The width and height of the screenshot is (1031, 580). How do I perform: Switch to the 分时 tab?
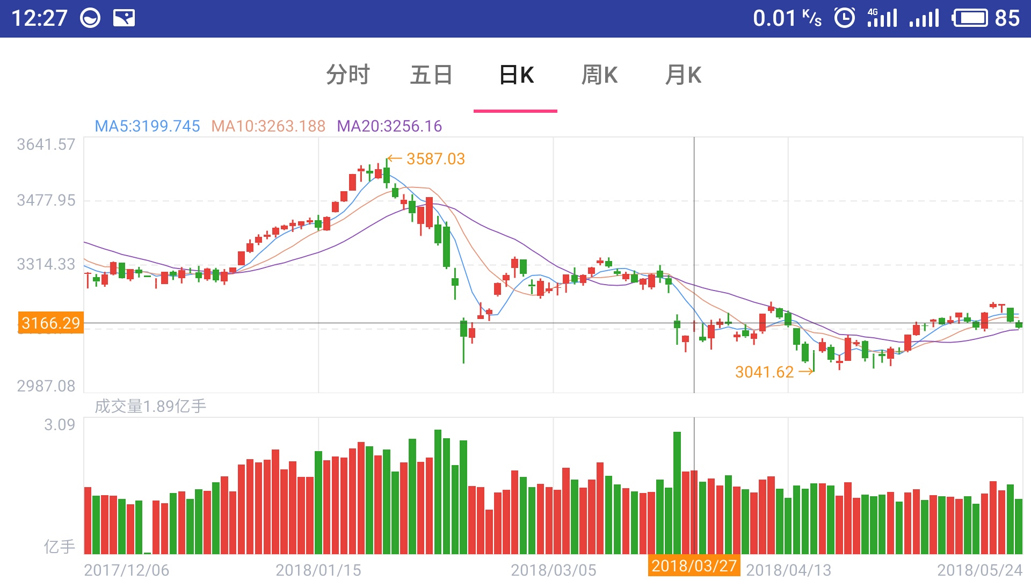pos(348,75)
